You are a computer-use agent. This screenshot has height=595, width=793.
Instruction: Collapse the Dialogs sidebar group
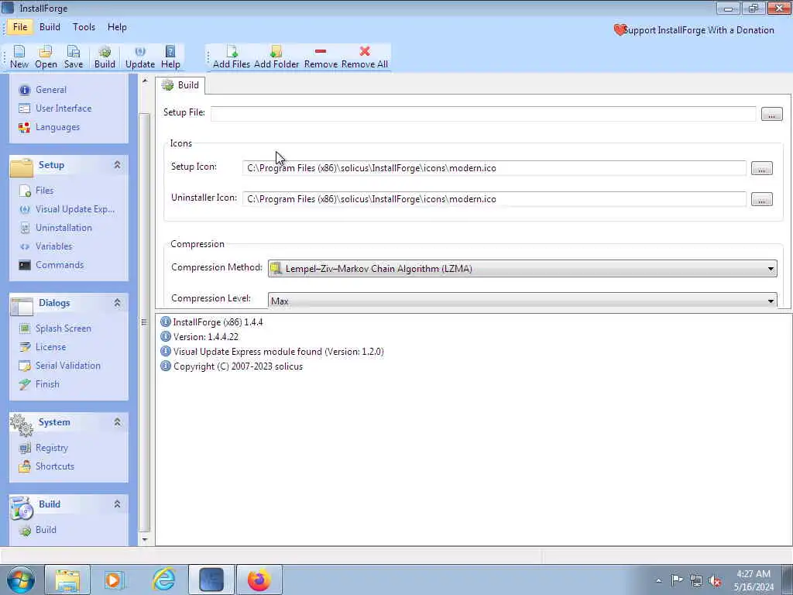point(118,303)
